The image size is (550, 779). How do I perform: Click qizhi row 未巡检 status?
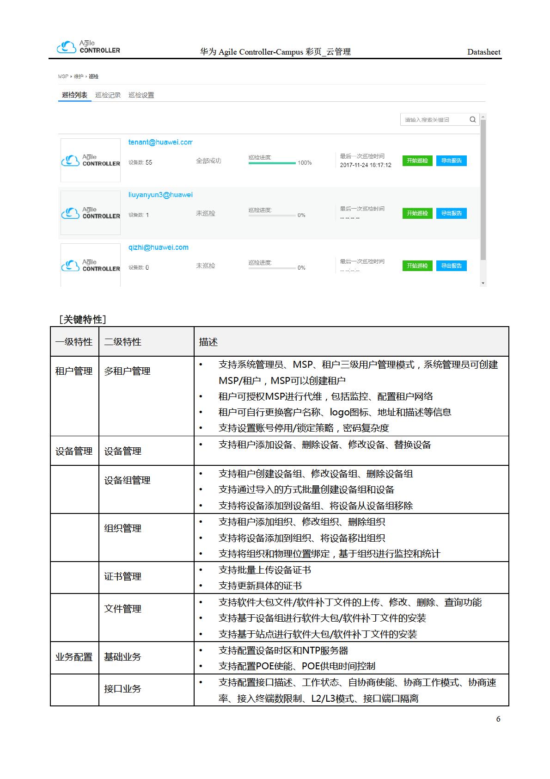[x=205, y=266]
